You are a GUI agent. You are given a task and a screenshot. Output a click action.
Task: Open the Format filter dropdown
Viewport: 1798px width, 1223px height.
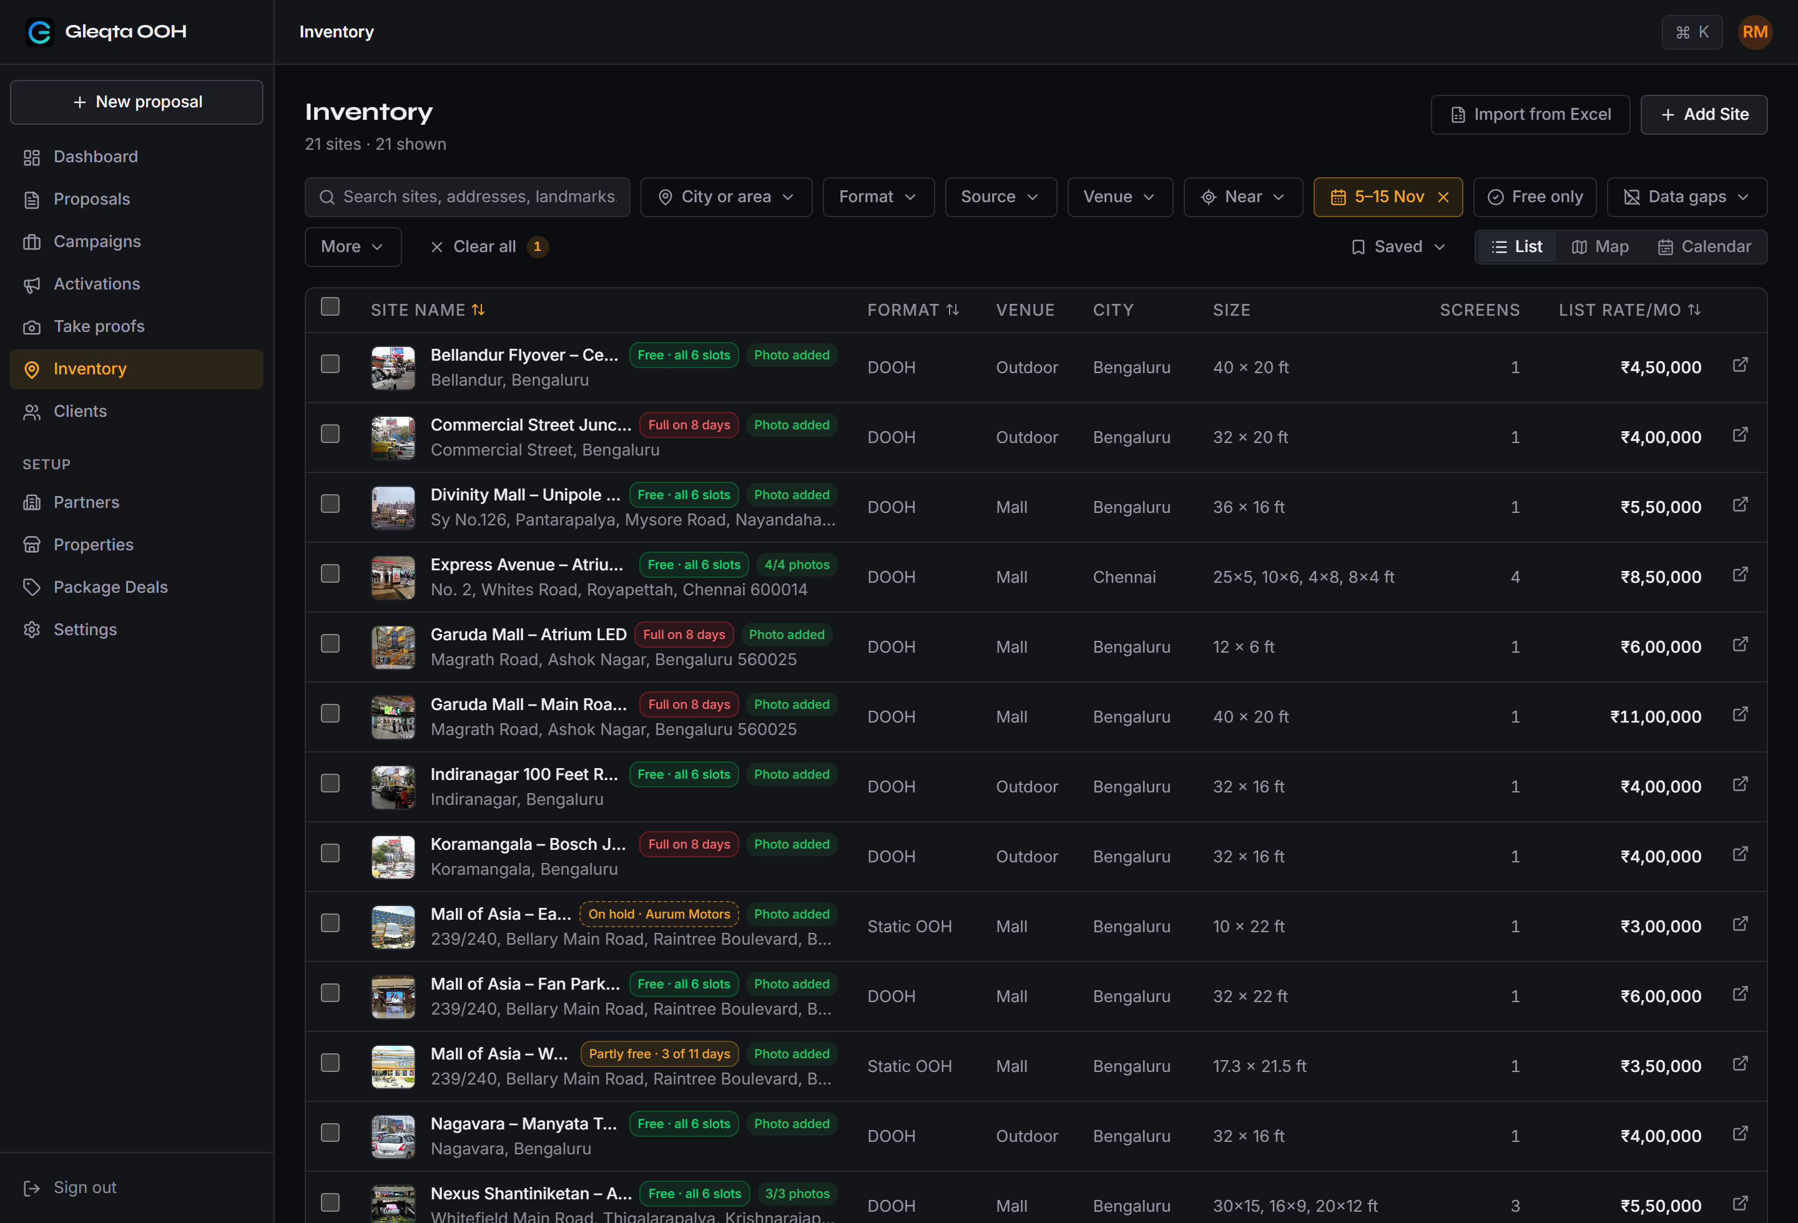pyautogui.click(x=879, y=197)
